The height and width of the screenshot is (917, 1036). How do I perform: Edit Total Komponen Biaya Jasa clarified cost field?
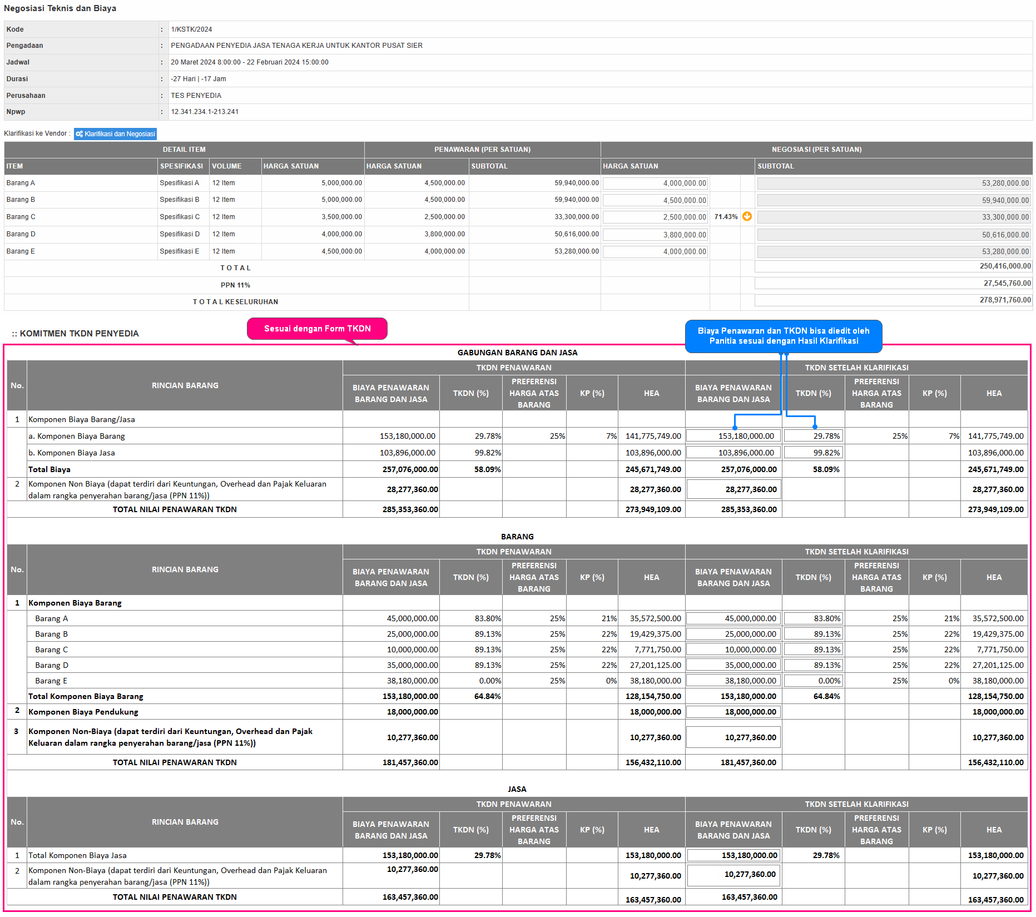click(733, 855)
